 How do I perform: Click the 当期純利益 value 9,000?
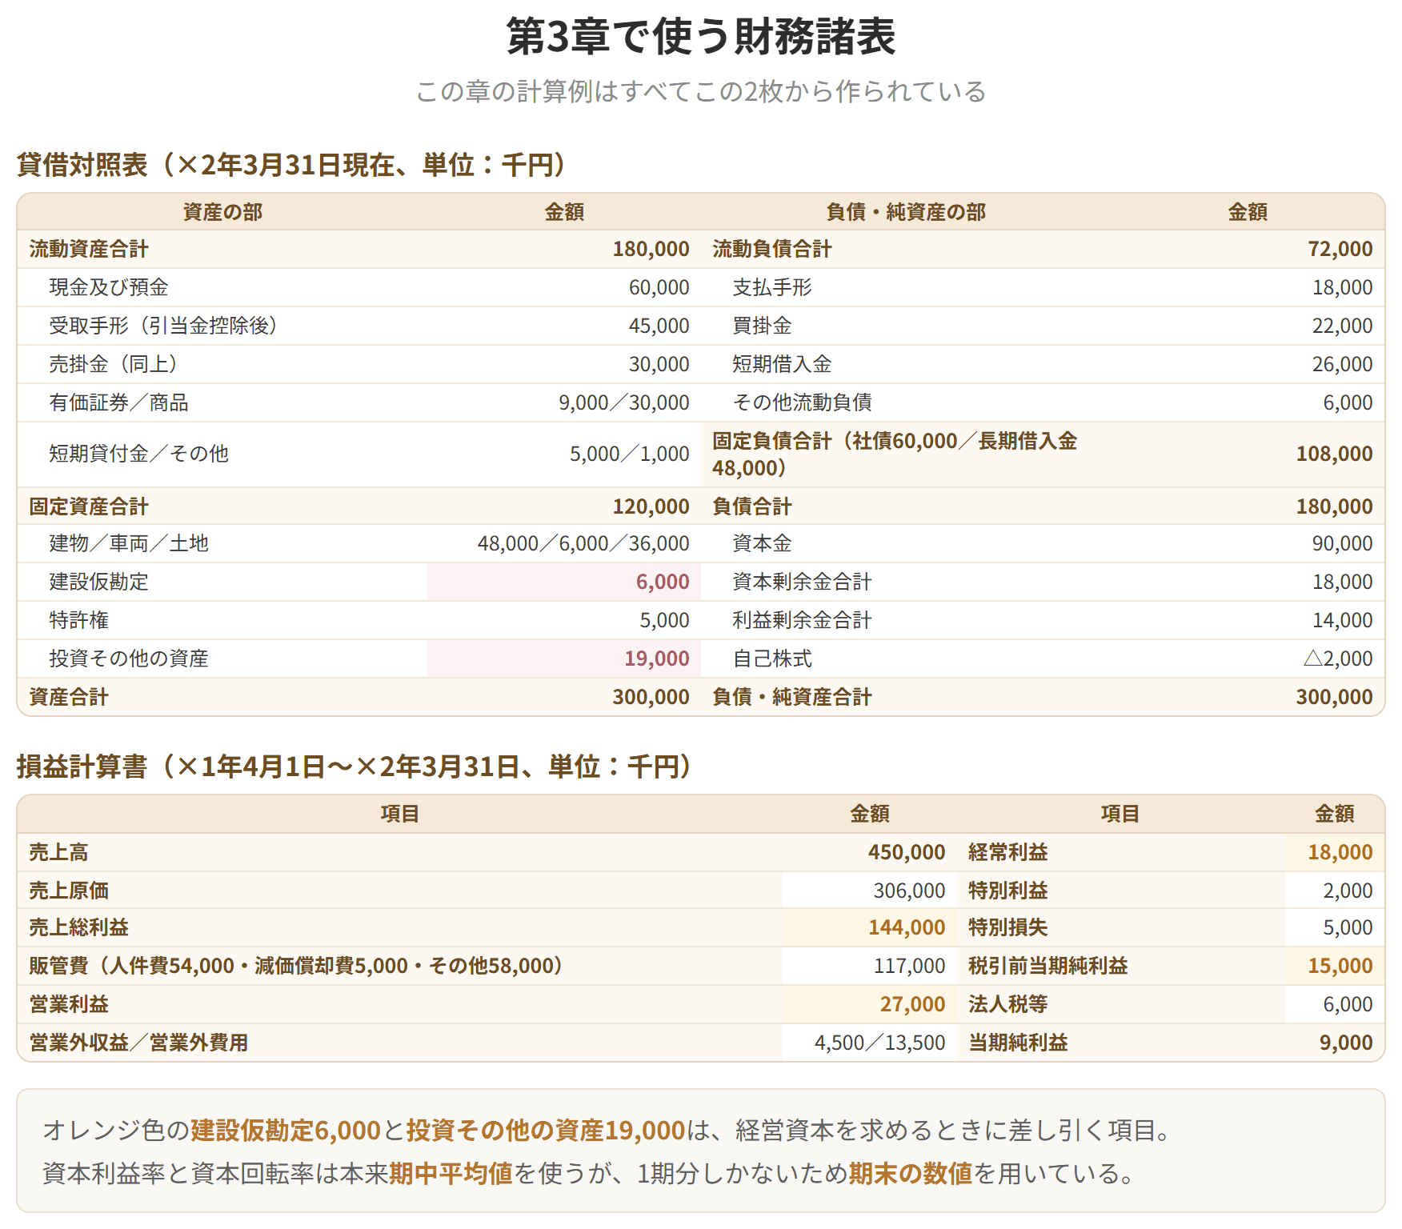(x=1346, y=1043)
